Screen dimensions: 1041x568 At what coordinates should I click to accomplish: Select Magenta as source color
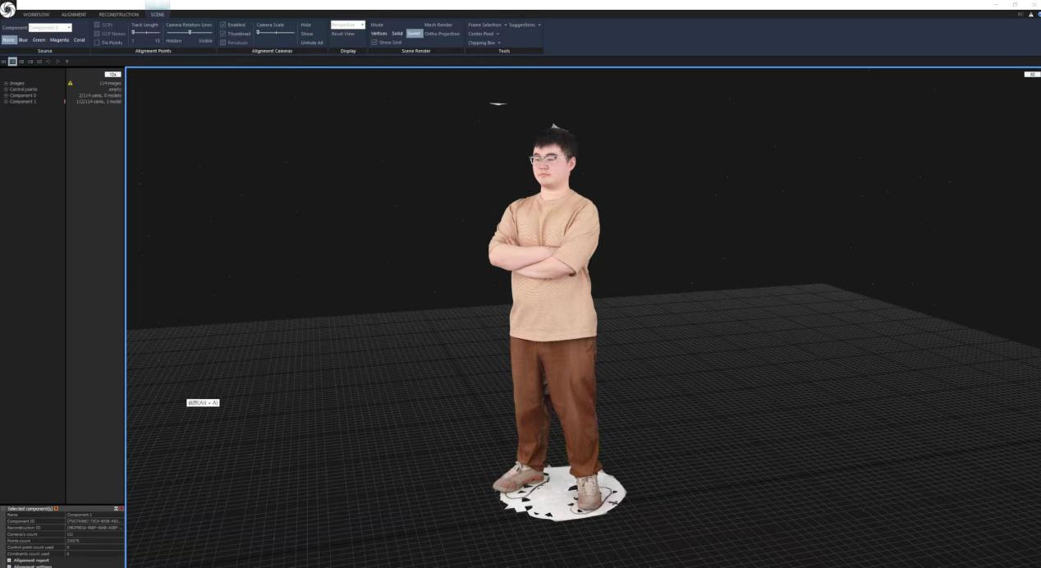(59, 39)
